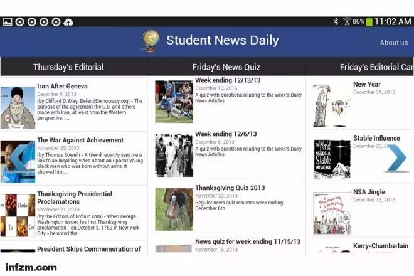Viewport: 414px width, 276px height.
Task: Tap the 11:02 AM clock
Action: (393, 21)
